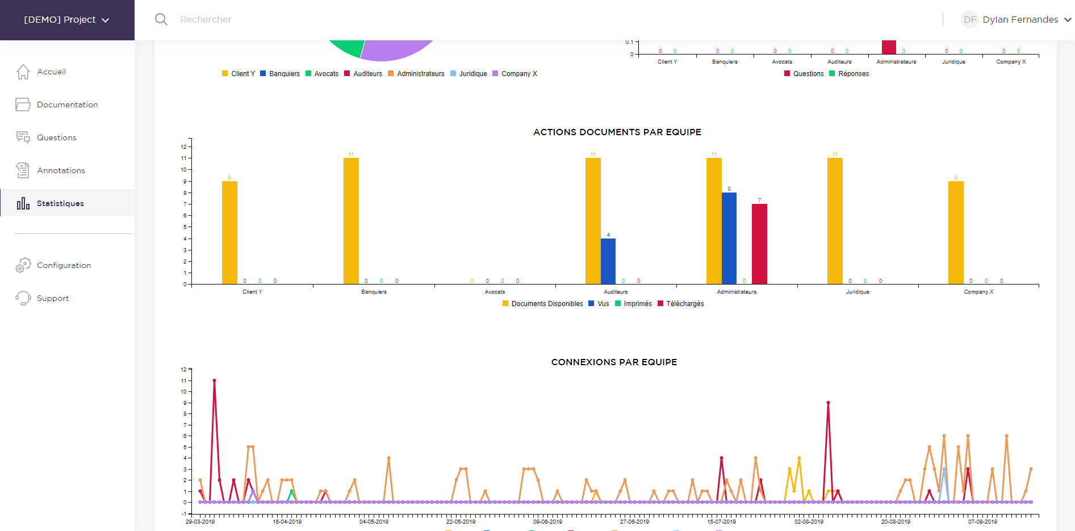Click the Questions chat bubble icon
This screenshot has height=531, width=1075.
(23, 137)
